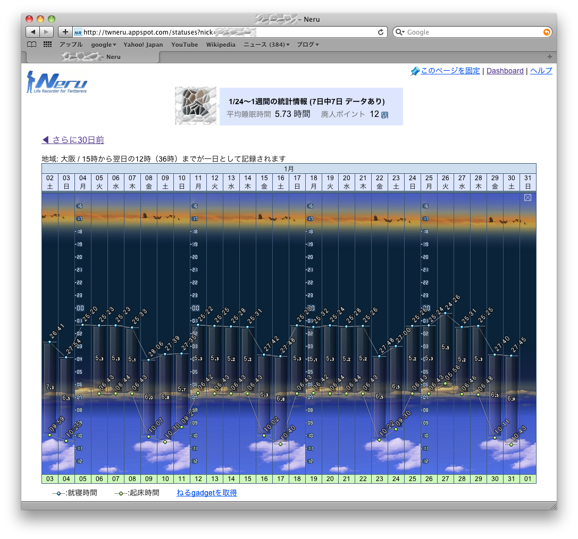Screen dimensions: 578x539
Task: Click the 平均睡眠時間 5.73 時間 statistic
Action: [x=268, y=114]
